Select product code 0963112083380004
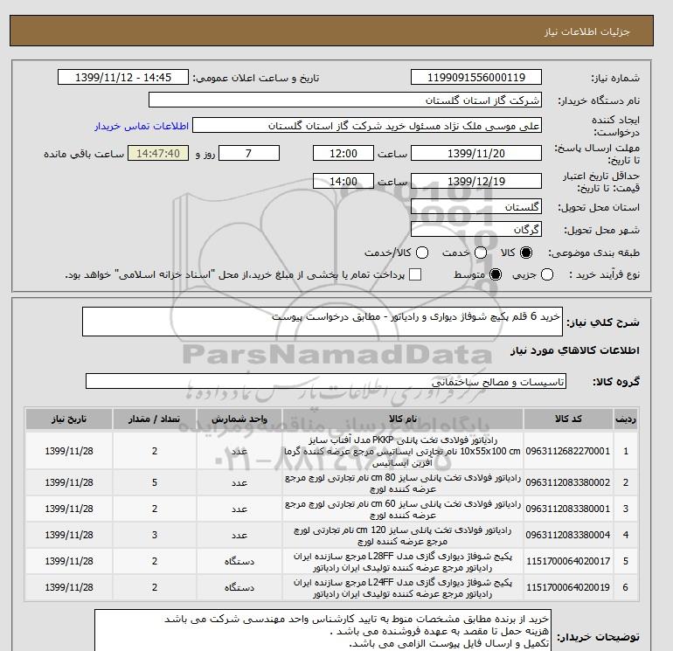Viewport: 673px width, 651px height. [568, 535]
